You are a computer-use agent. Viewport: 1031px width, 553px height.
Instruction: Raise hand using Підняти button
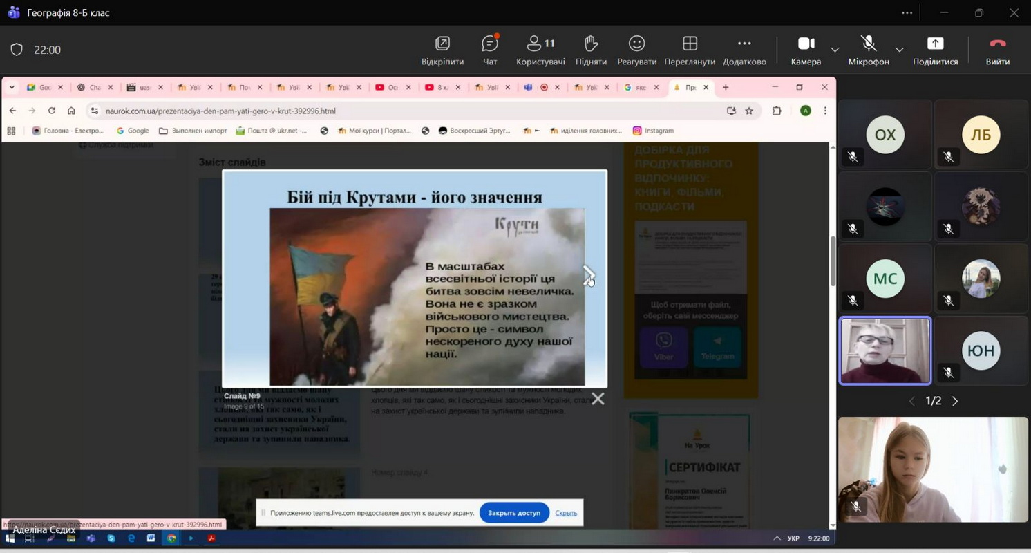coord(591,50)
